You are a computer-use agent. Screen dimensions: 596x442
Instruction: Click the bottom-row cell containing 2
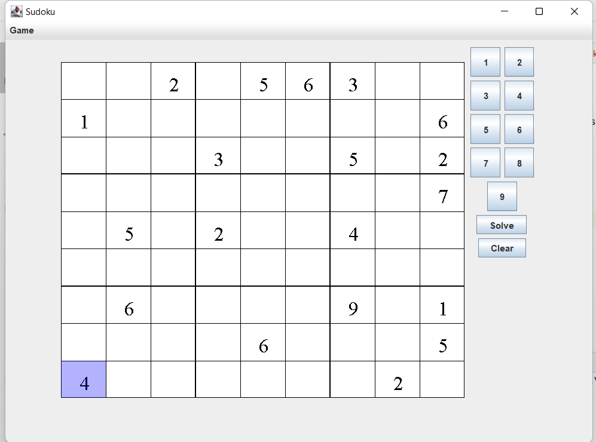pos(397,379)
